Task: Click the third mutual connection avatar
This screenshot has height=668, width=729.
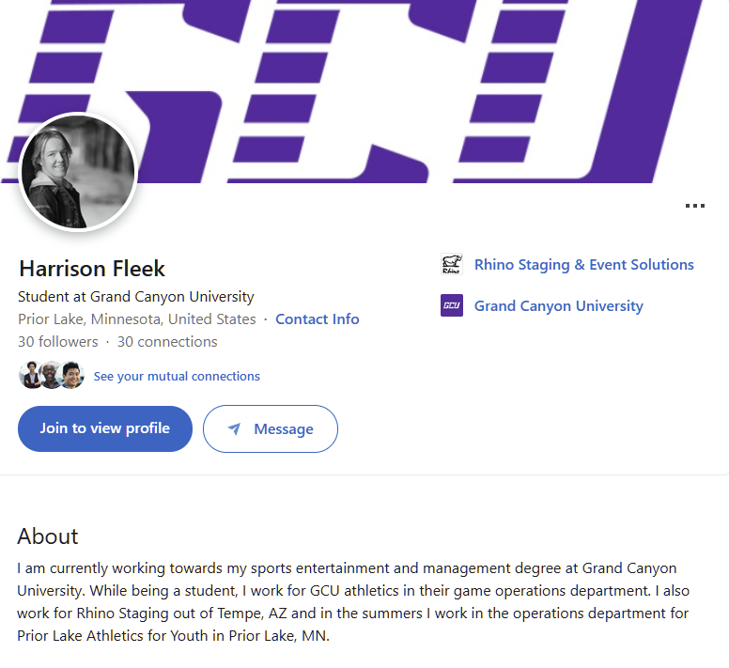Action: coord(72,376)
